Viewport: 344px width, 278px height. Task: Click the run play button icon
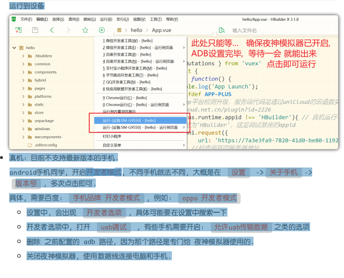(102, 30)
